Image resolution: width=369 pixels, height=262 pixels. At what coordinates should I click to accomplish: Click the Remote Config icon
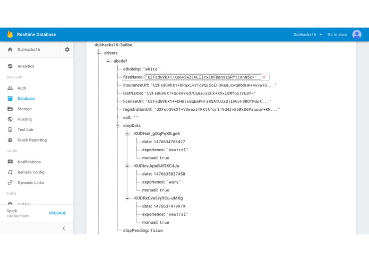pyautogui.click(x=10, y=172)
